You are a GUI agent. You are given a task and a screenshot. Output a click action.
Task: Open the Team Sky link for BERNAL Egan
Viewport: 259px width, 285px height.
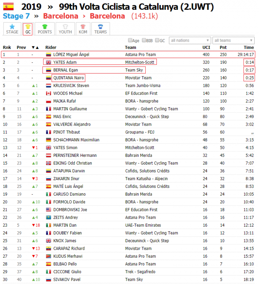coord(134,70)
